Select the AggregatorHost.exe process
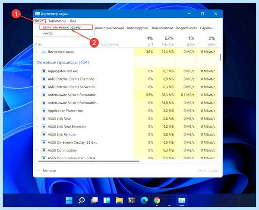259x210 pixels. tap(63, 71)
